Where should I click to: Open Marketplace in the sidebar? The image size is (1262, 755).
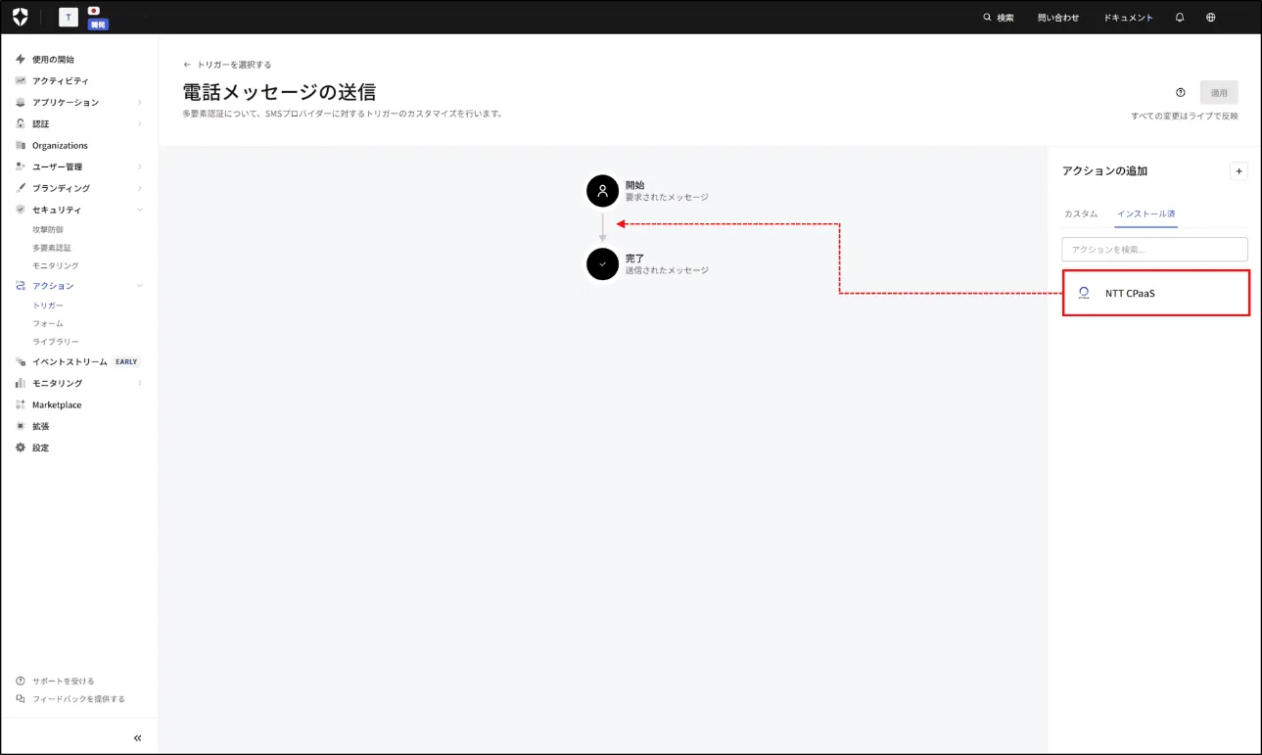pyautogui.click(x=57, y=404)
